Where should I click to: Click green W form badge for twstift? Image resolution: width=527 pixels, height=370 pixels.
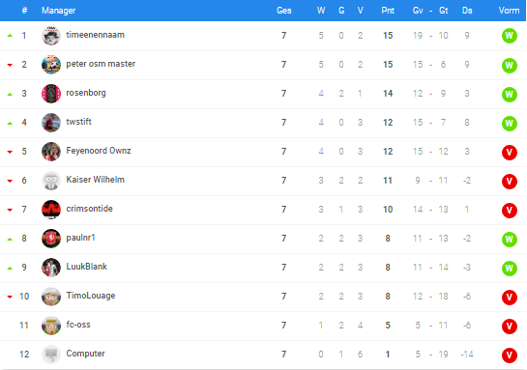tap(510, 124)
